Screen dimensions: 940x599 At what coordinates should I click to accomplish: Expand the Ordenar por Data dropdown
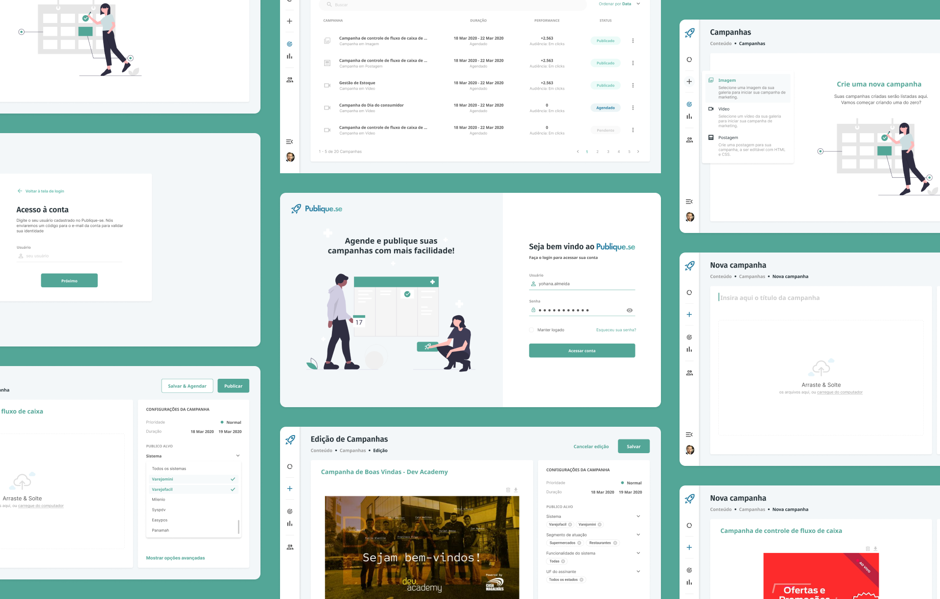638,4
